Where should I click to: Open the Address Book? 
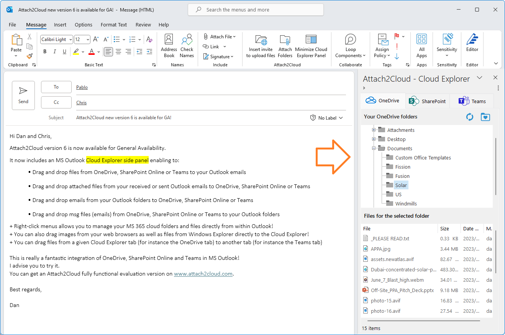click(x=169, y=45)
